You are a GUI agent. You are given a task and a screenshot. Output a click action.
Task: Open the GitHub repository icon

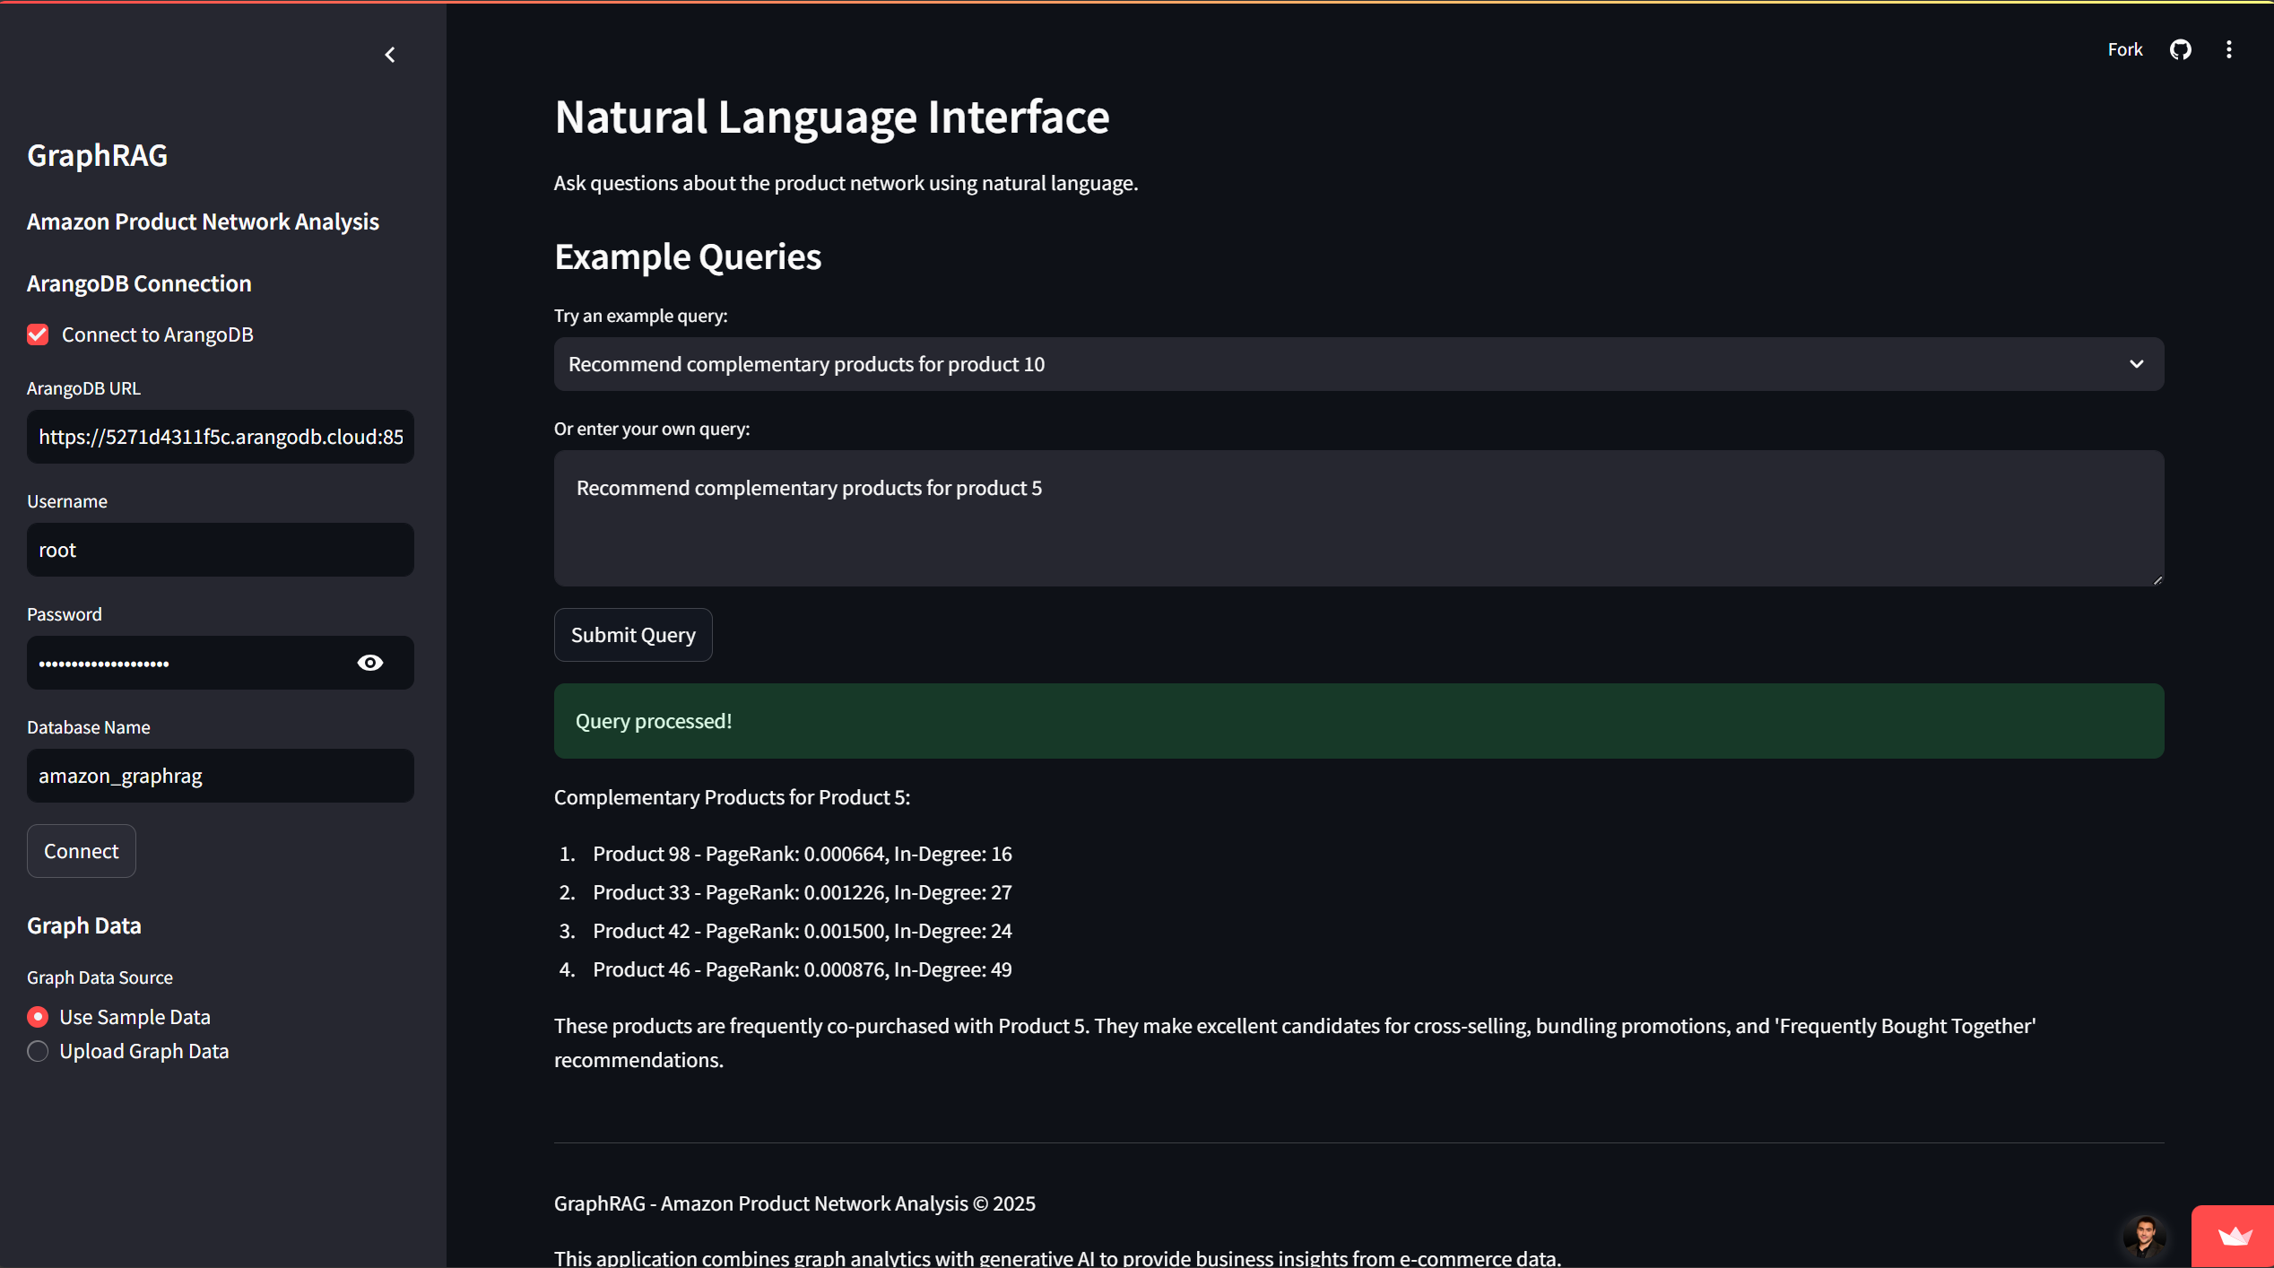(x=2180, y=49)
